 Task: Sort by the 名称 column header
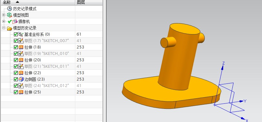[38, 2]
